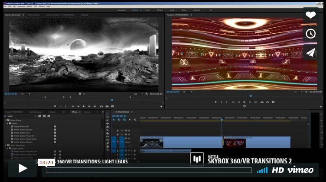The height and width of the screenshot is (182, 326).
Task: Open Source monitor Full resolution dropdown
Action: 138,94
